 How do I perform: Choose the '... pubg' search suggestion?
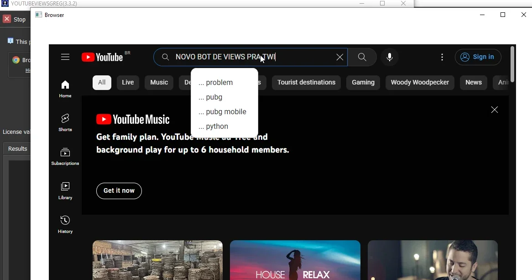pos(224,97)
